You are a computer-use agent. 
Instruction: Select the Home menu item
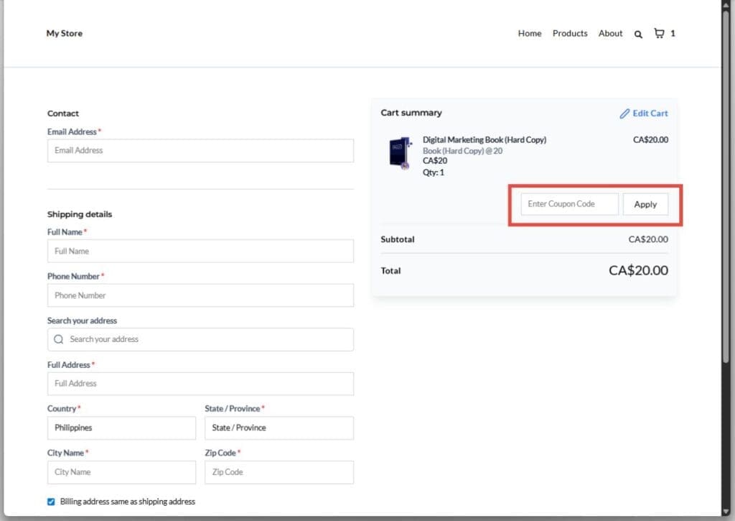pyautogui.click(x=530, y=33)
